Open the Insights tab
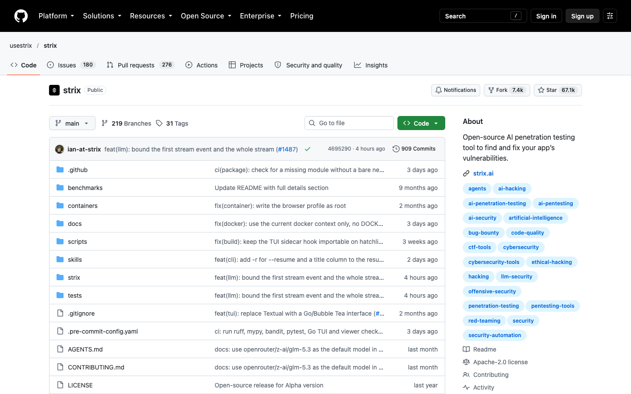The image size is (631, 394). [371, 65]
